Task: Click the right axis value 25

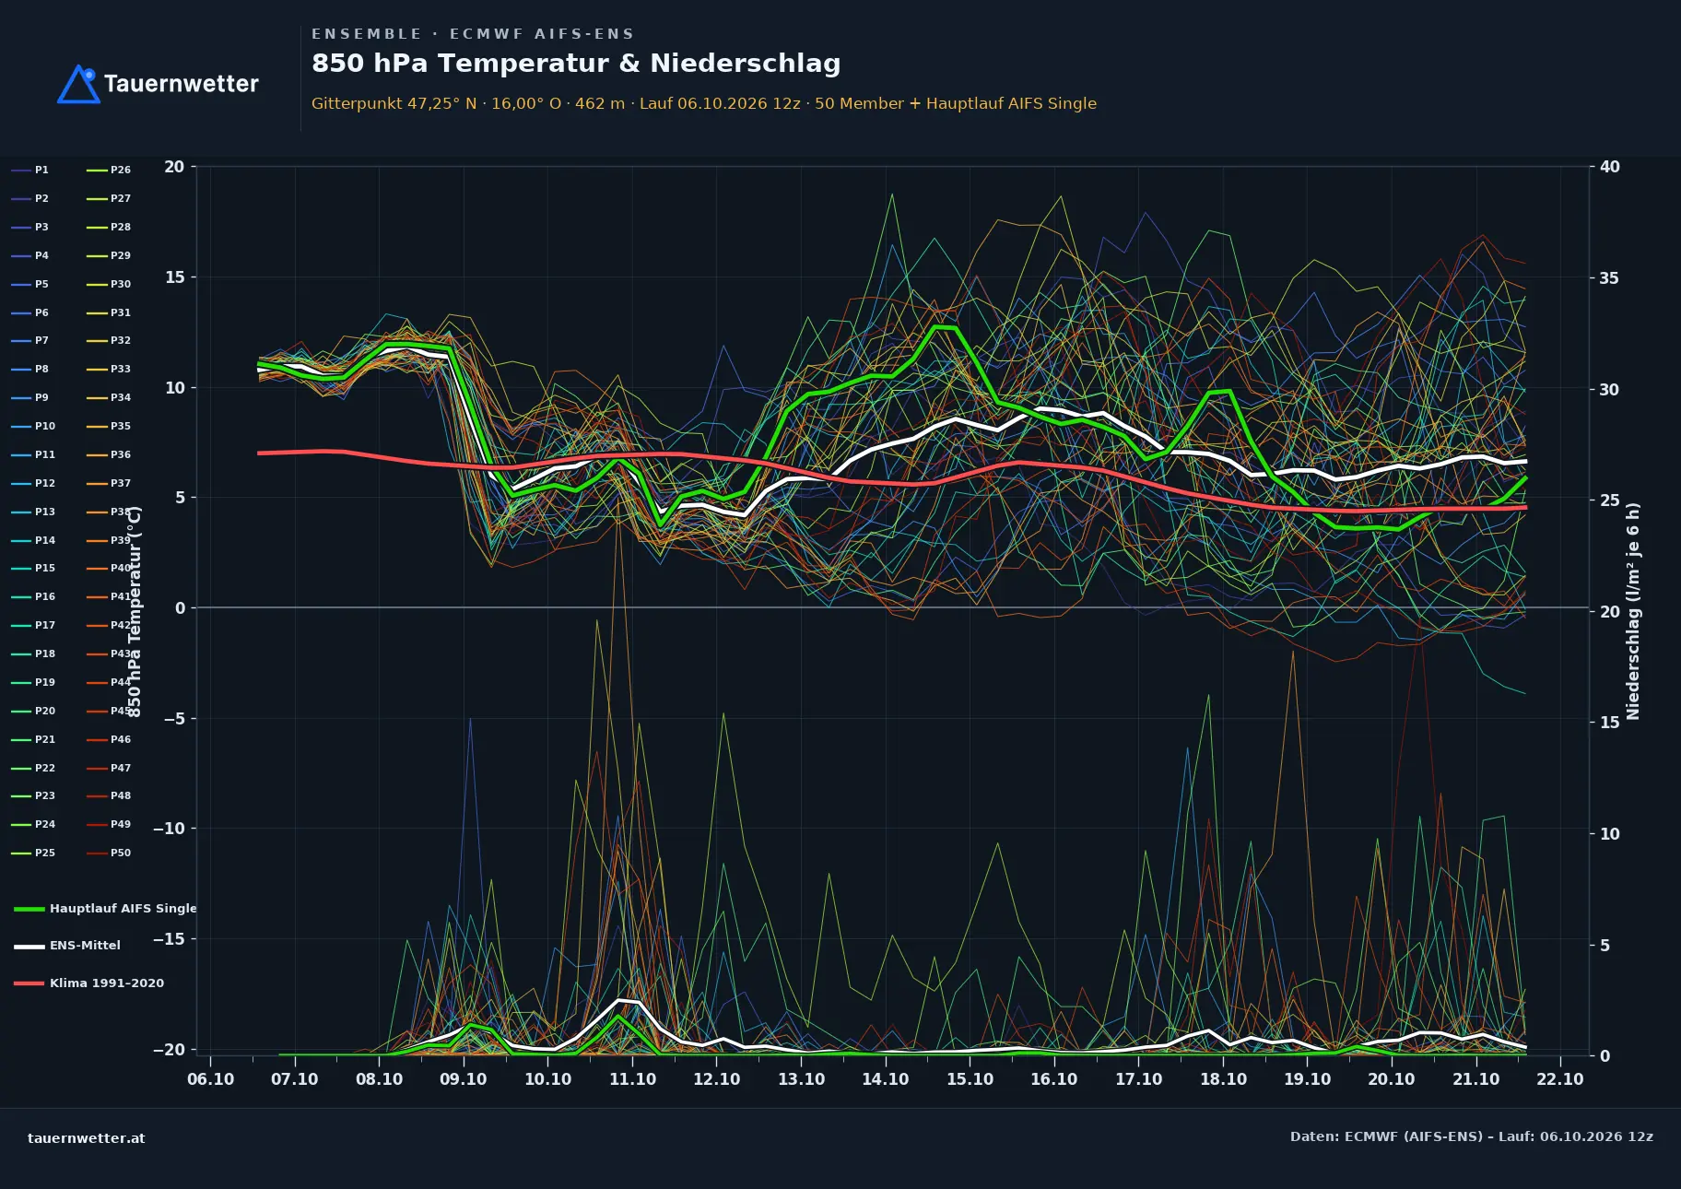Action: 1610,500
